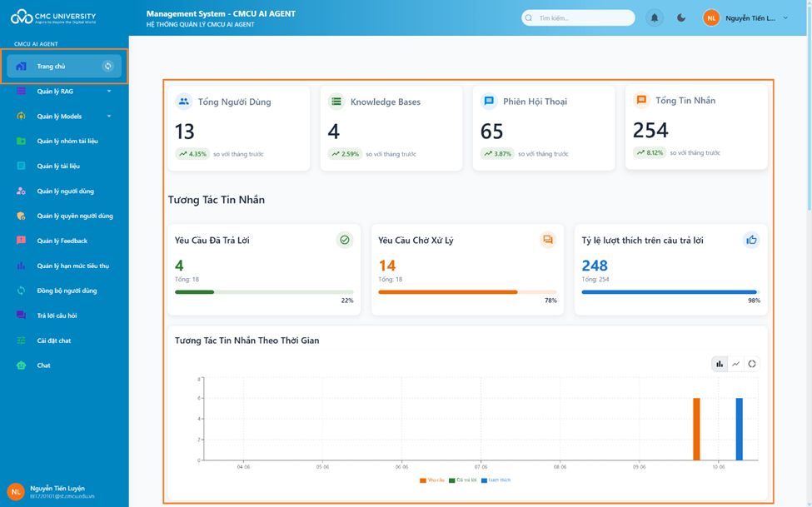The height and width of the screenshot is (507, 812).
Task: Toggle dark mode with the moon icon
Action: pos(681,17)
